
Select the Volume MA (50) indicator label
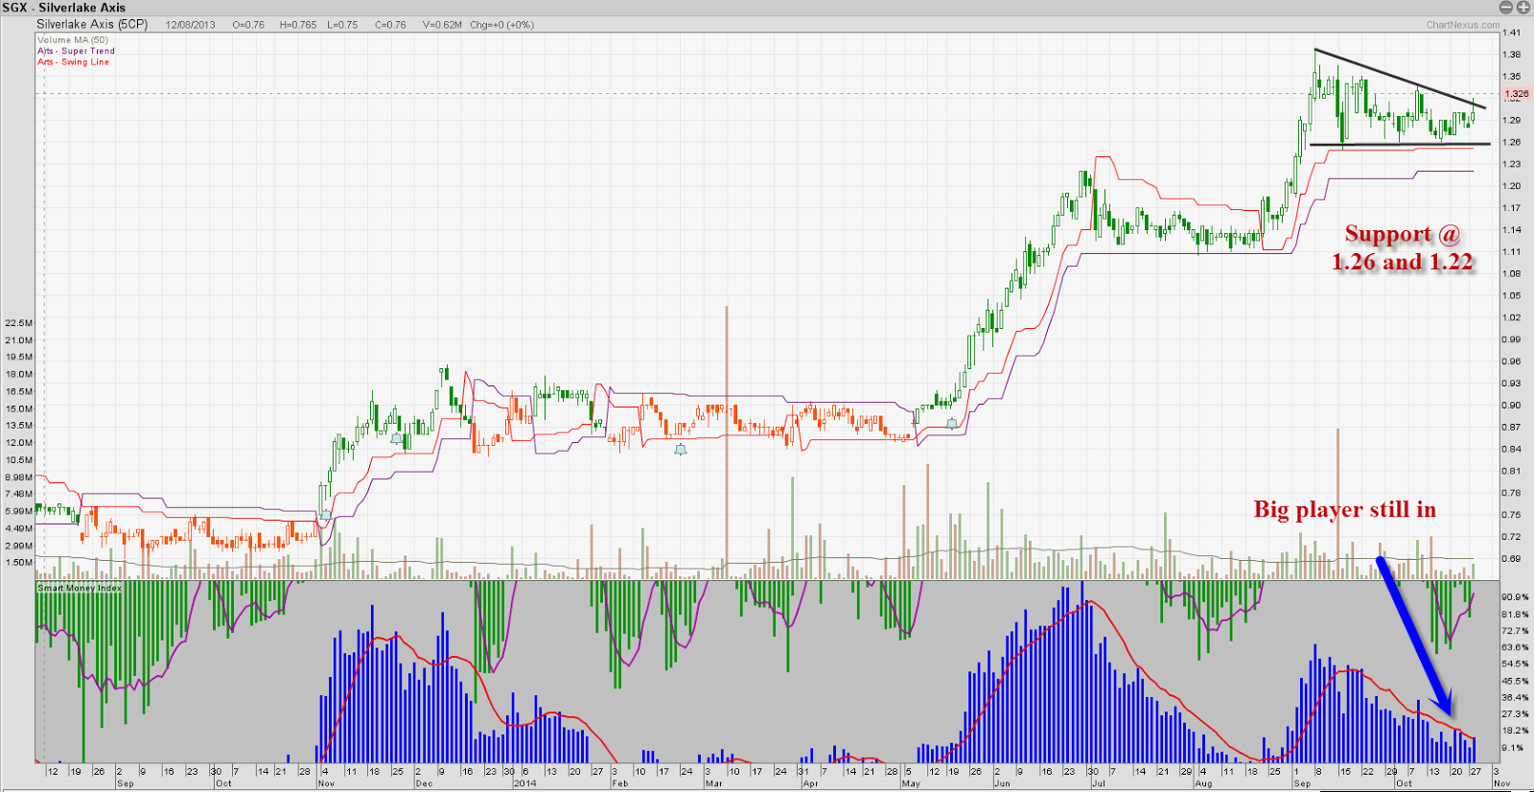(x=73, y=40)
